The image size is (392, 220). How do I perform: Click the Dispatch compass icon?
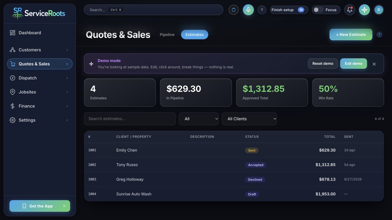click(13, 78)
